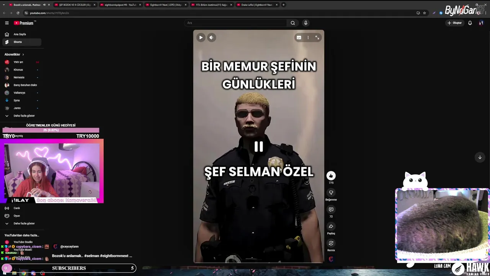Open the Shorts three-dot more menu
Viewport: 490px width, 276px height.
[x=308, y=38]
